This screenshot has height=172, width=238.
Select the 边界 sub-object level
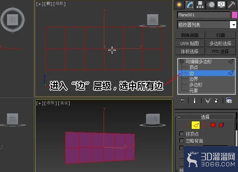pyautogui.click(x=193, y=79)
